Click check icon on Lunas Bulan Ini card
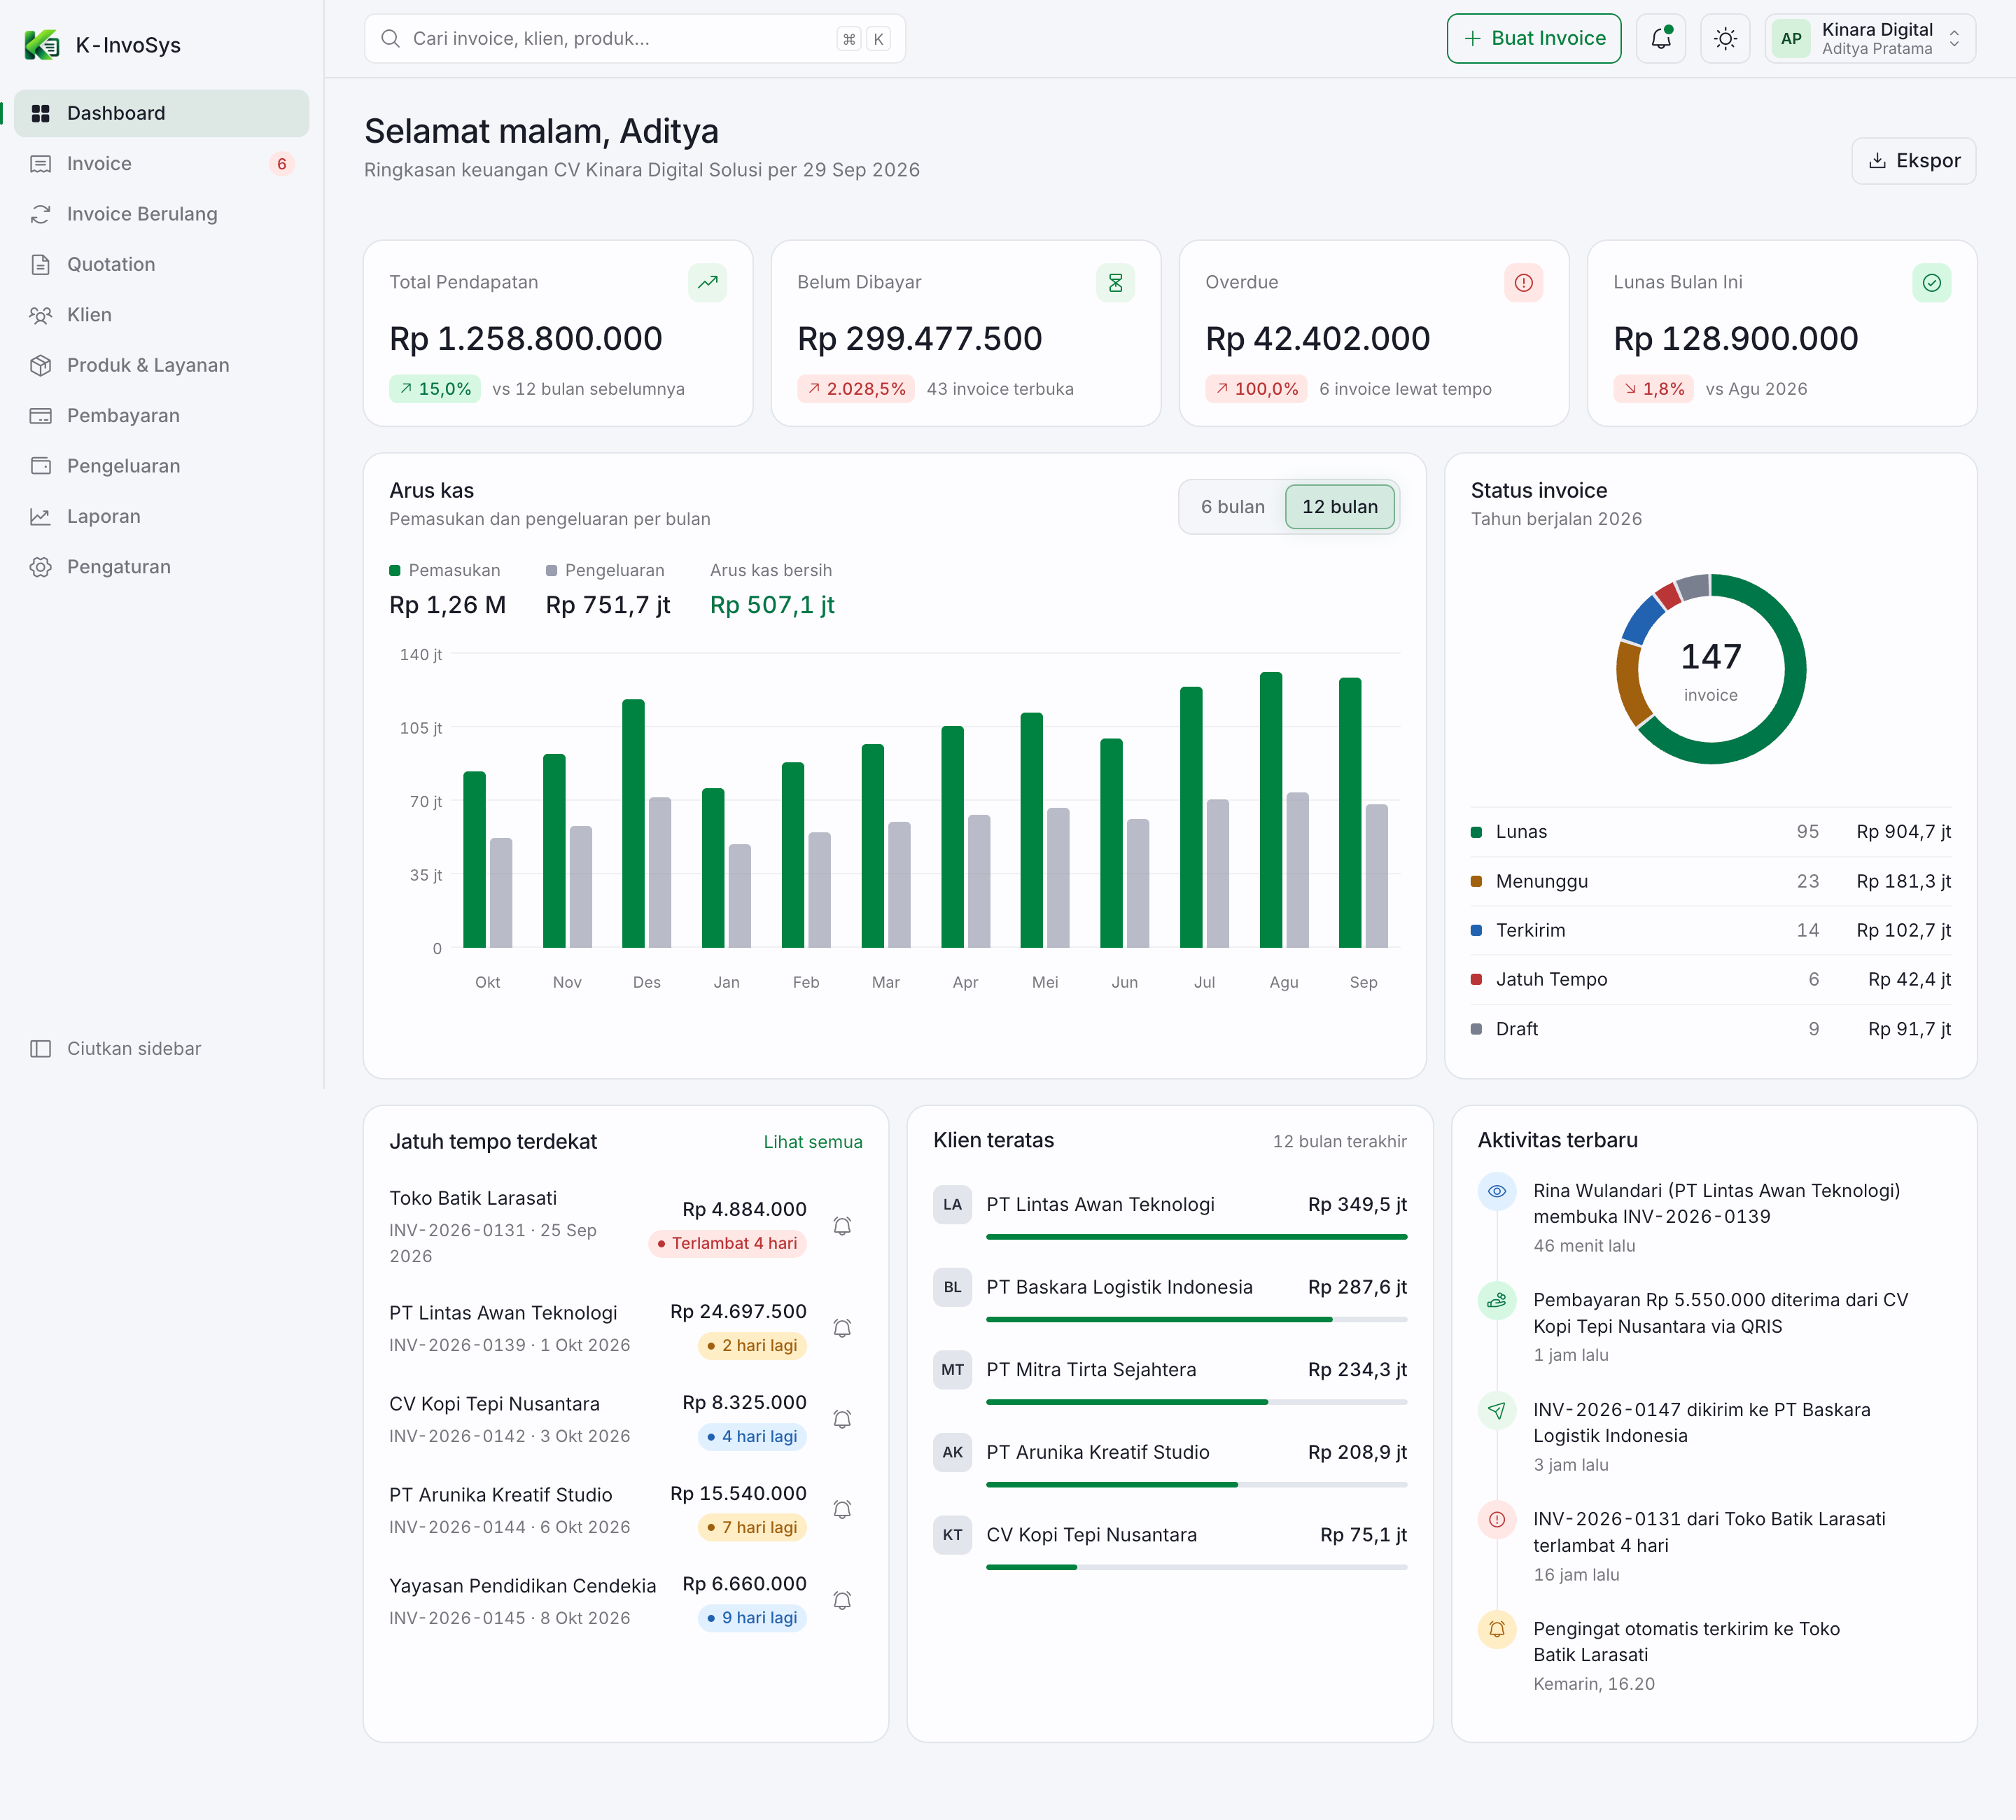Image resolution: width=2016 pixels, height=1820 pixels. click(x=1931, y=283)
